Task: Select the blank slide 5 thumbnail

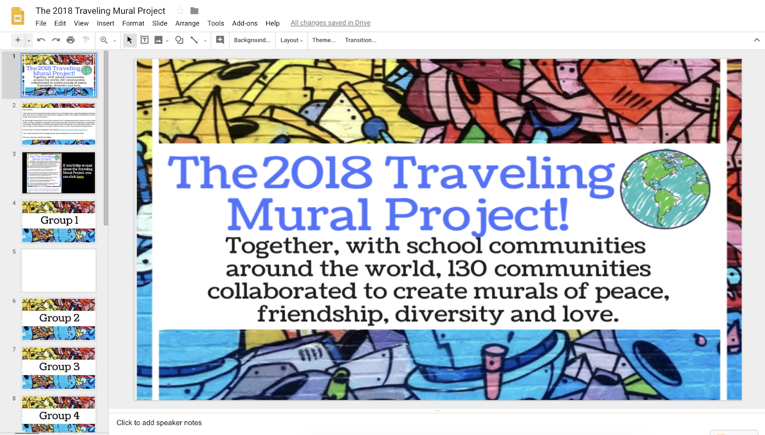Action: coord(59,271)
